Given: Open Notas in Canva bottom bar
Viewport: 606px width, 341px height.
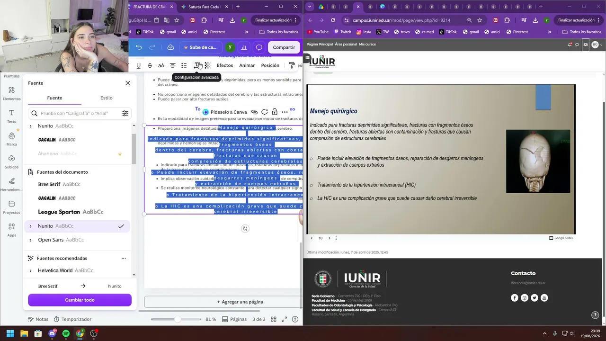Looking at the screenshot, I should (38, 319).
